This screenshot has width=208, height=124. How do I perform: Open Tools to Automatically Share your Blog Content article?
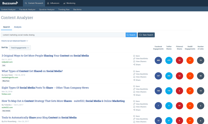pos(39,117)
